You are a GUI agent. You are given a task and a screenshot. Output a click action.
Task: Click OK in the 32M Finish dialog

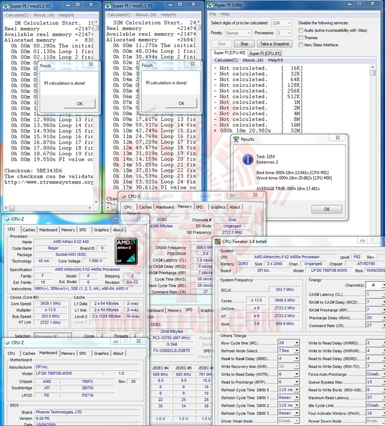181,103
